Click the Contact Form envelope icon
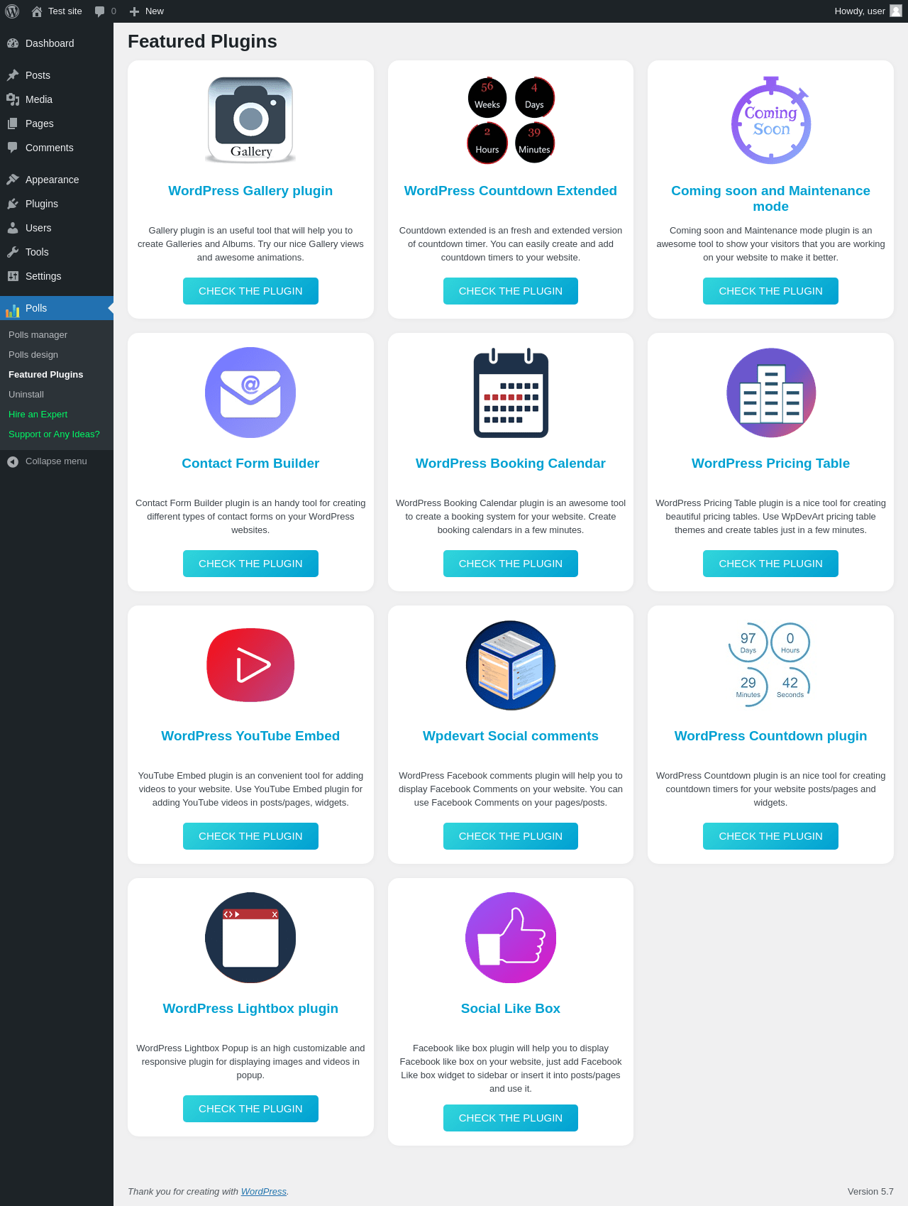Viewport: 908px width, 1206px height. point(250,393)
